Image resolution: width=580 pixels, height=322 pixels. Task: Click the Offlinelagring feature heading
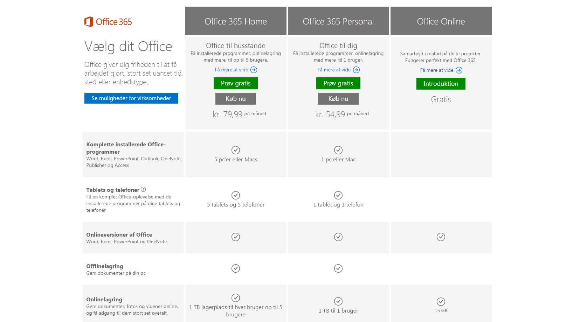[105, 266]
